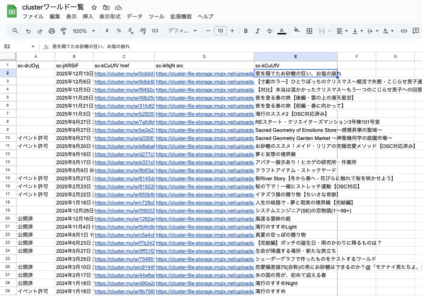Increase decimal places
Viewport: 422px width, 296px height.
tap(142, 31)
